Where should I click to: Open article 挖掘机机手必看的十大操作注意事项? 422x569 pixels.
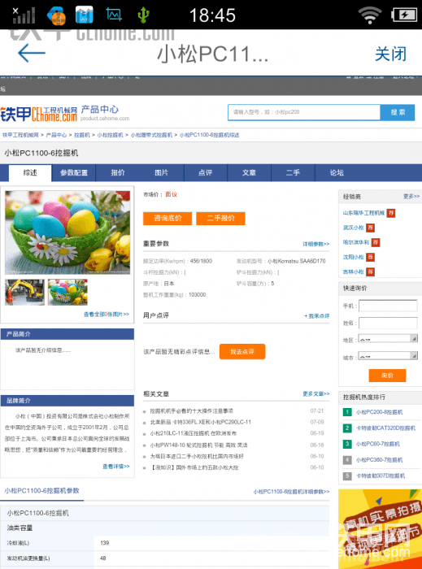point(192,411)
